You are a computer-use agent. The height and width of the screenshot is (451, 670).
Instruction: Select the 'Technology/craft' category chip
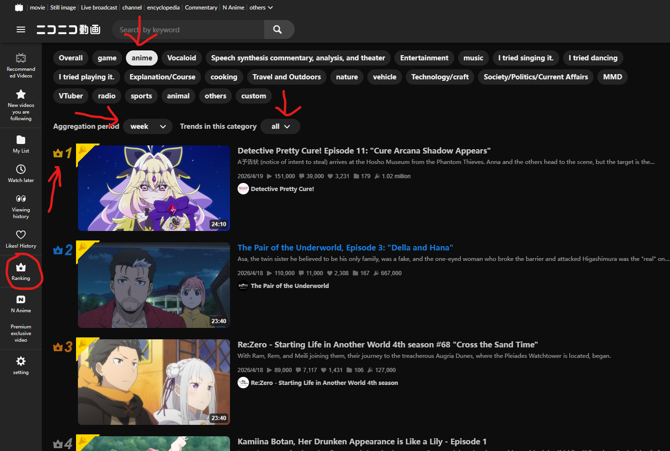(x=440, y=77)
